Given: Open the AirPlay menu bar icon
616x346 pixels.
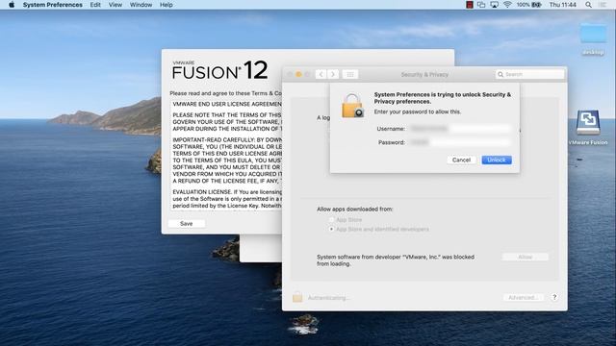Looking at the screenshot, I should pos(494,5).
